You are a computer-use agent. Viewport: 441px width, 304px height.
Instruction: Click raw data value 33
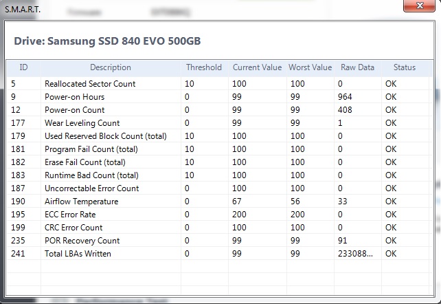click(x=343, y=202)
